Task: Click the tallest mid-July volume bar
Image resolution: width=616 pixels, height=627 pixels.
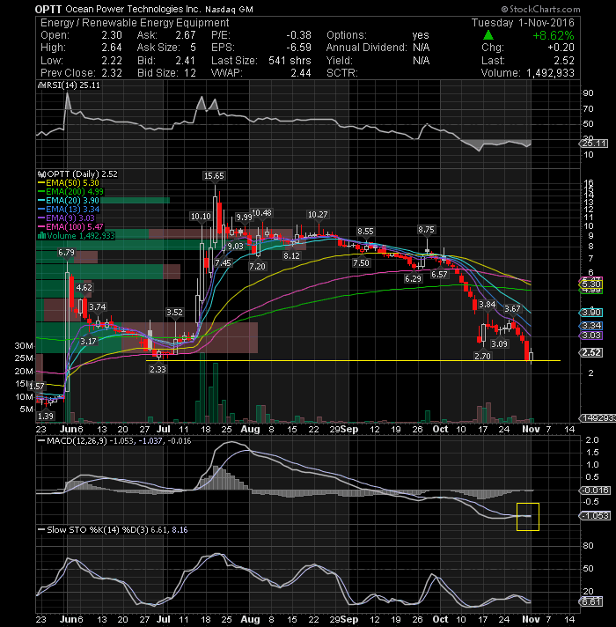Action: click(202, 387)
